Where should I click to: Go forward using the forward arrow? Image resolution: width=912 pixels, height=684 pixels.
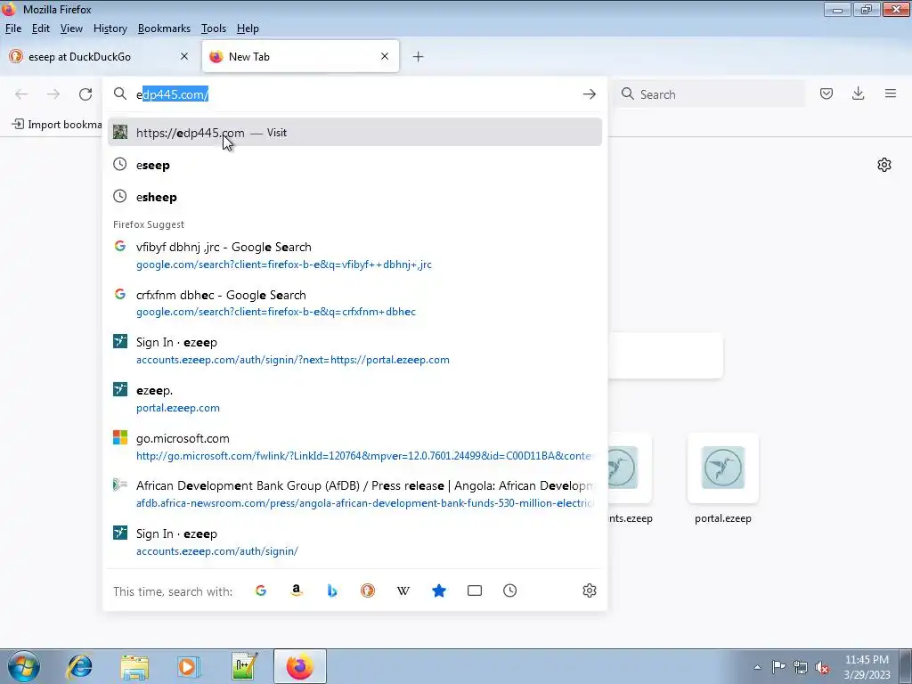click(53, 94)
